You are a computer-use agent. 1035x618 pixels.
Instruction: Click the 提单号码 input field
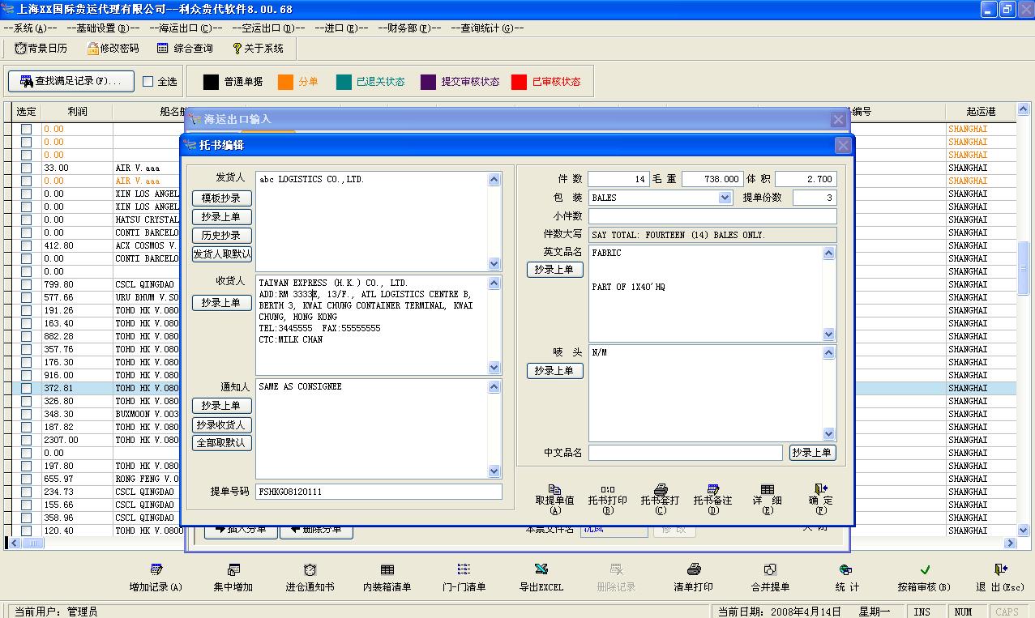click(x=379, y=492)
